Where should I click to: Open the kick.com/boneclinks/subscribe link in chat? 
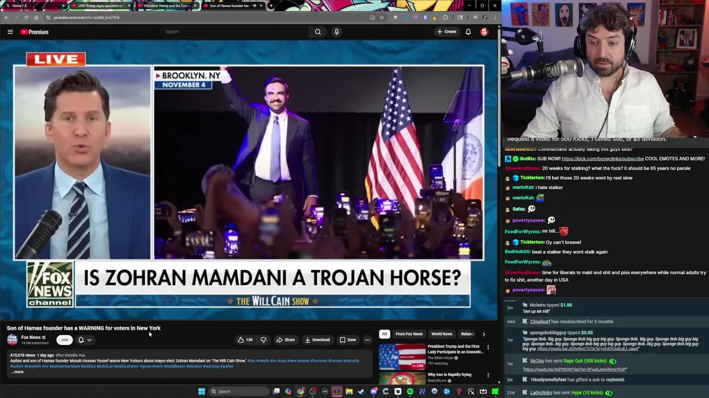(x=603, y=159)
